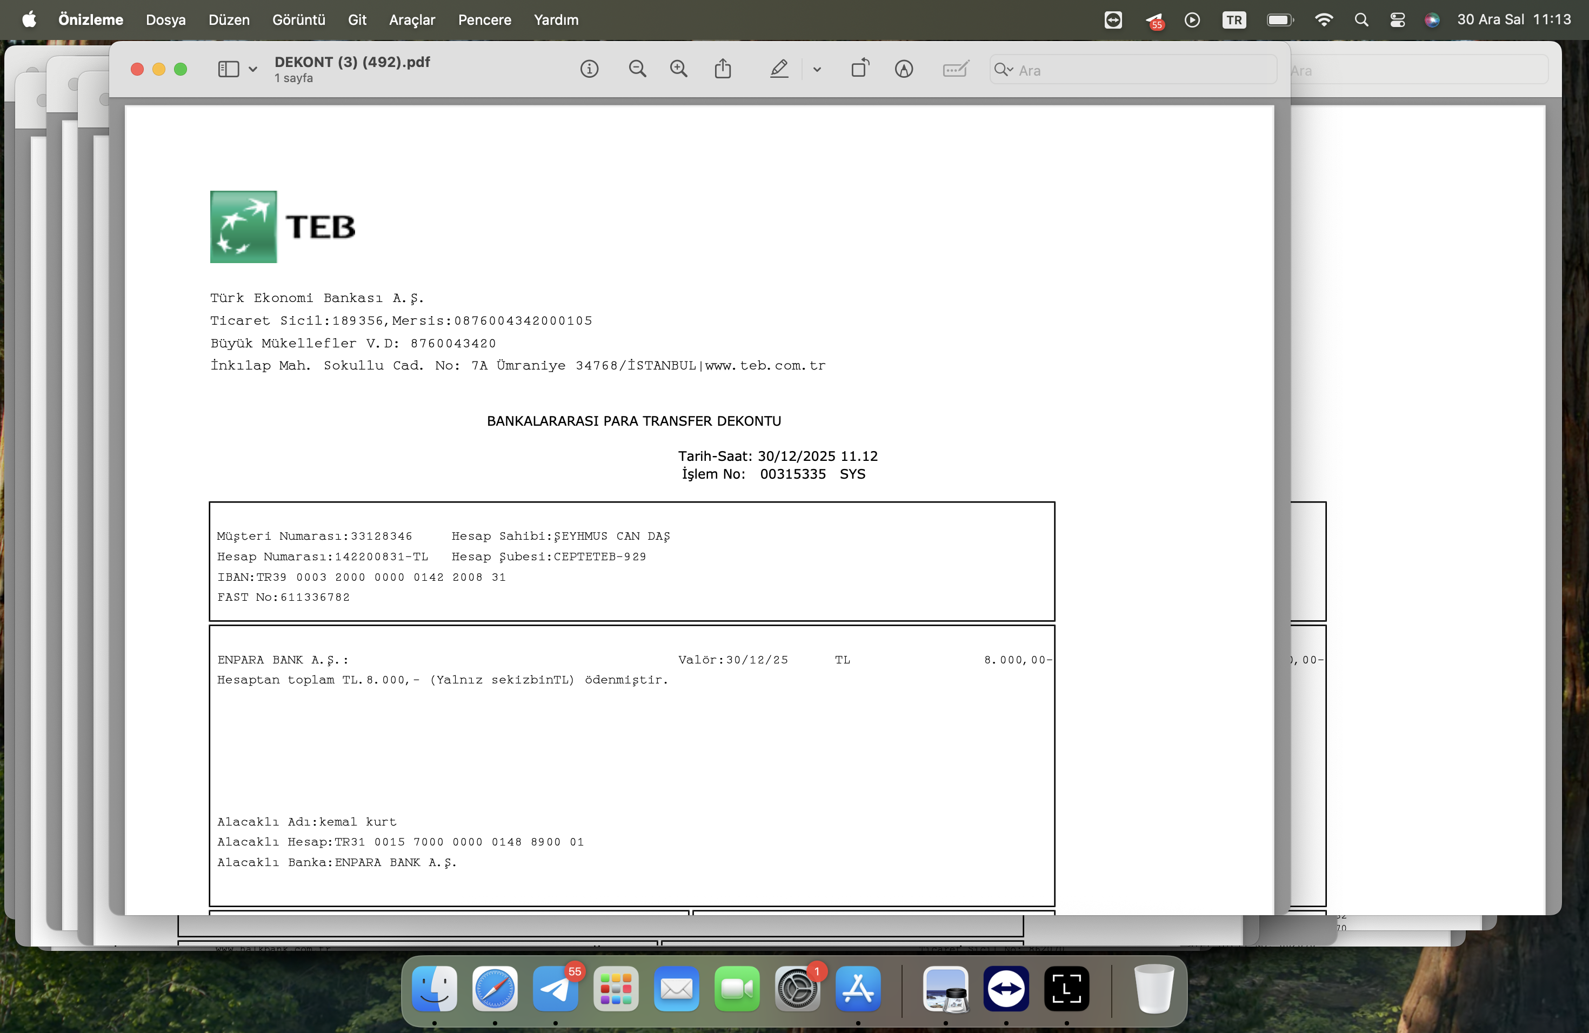Image resolution: width=1589 pixels, height=1033 pixels.
Task: Open System Settings from the Dock
Action: coord(797,989)
